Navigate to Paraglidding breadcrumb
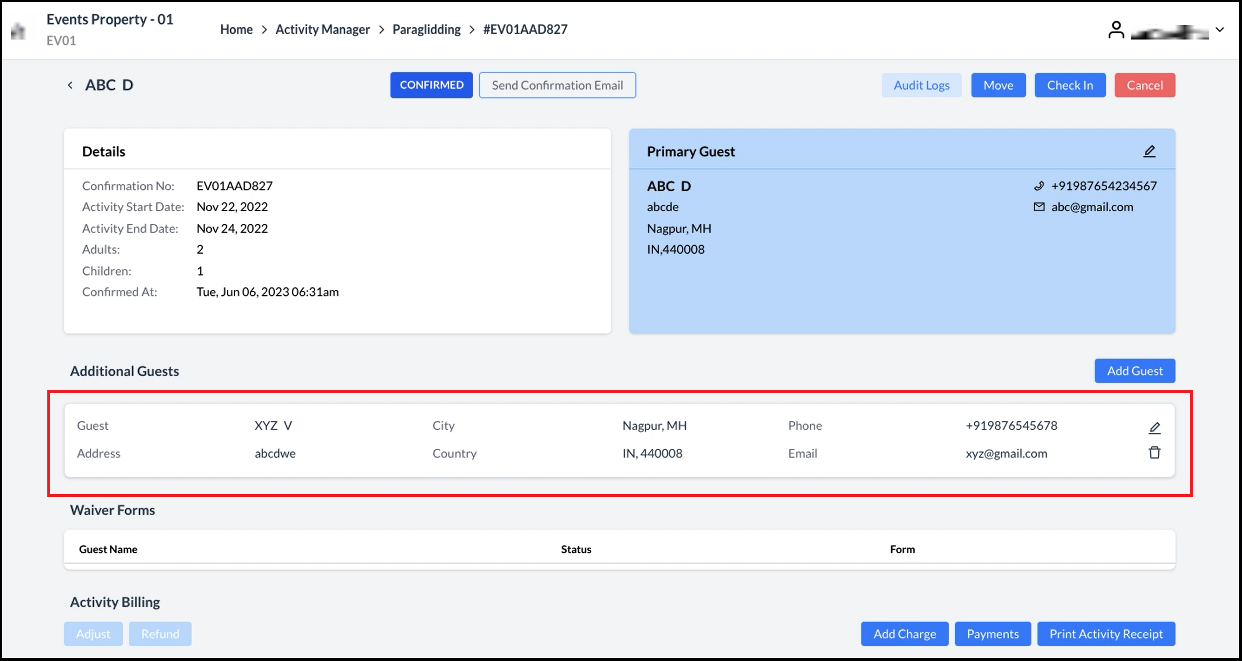 [426, 29]
